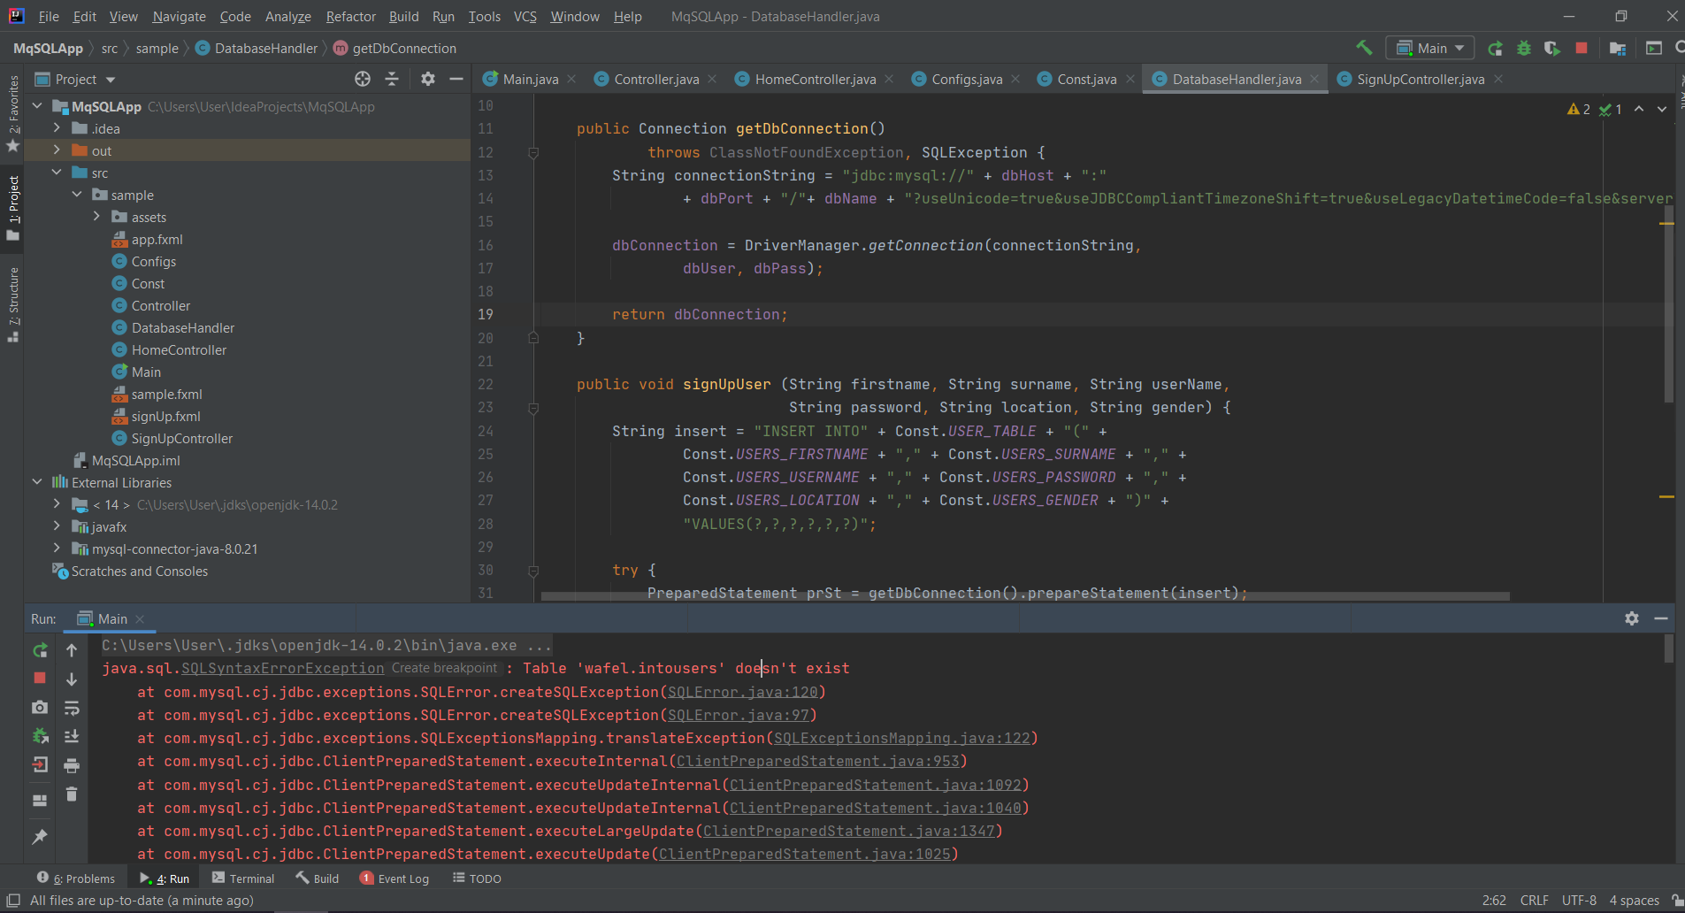
Task: Click editor horizontal scrollbar
Action: pyautogui.click(x=1024, y=595)
